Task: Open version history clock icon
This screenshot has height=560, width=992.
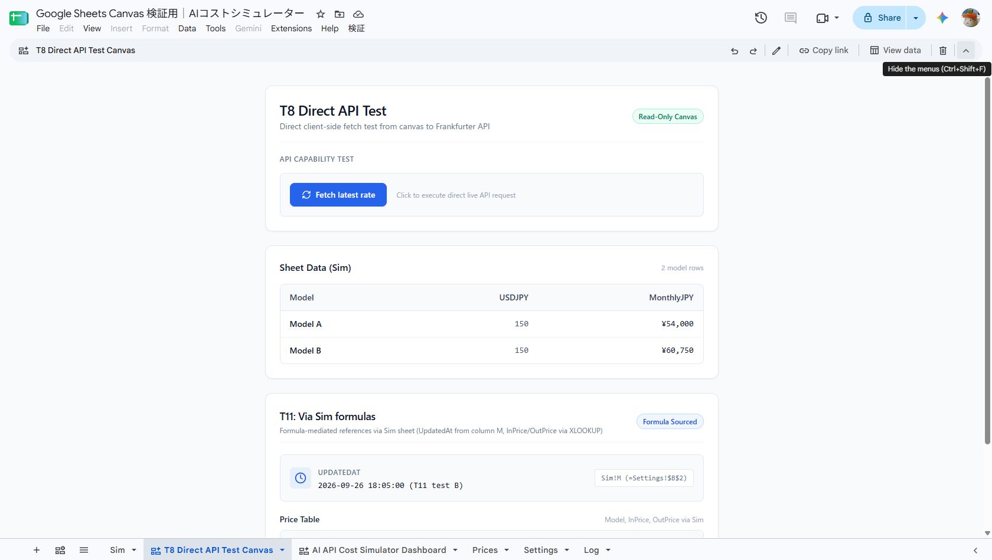Action: tap(761, 18)
